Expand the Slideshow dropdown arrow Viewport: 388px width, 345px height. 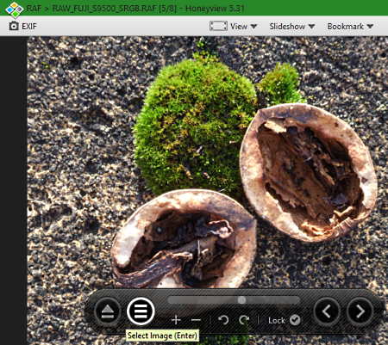tap(311, 27)
